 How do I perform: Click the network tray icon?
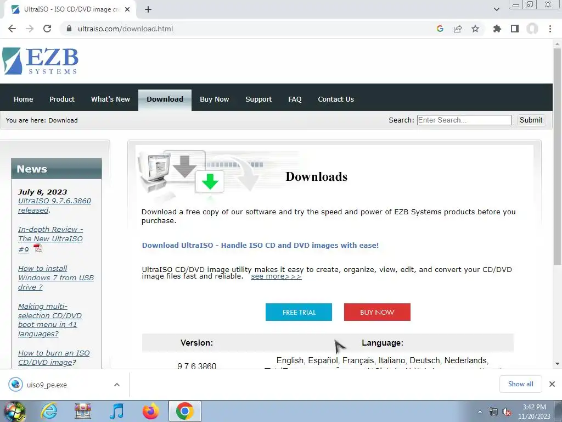493,412
